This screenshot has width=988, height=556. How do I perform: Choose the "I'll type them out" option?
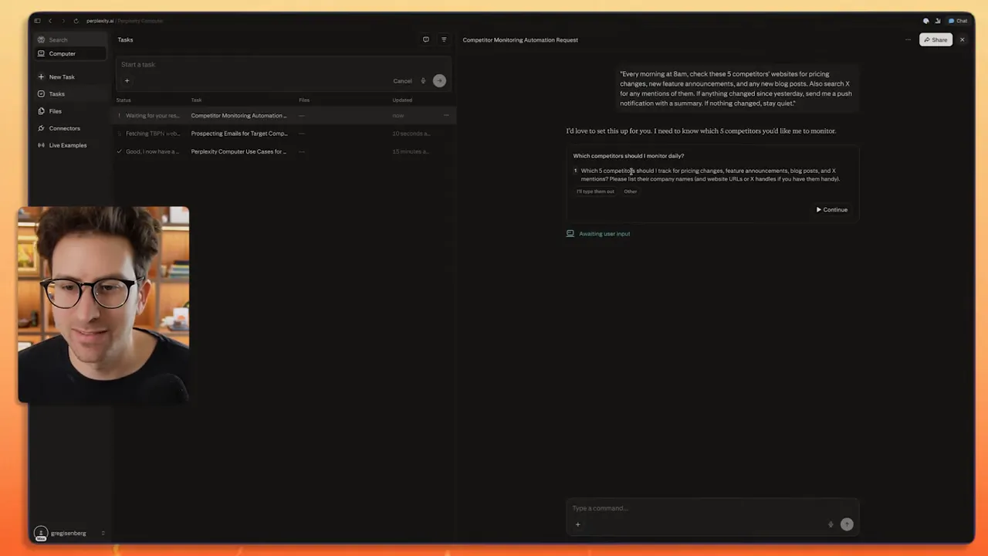(x=595, y=192)
